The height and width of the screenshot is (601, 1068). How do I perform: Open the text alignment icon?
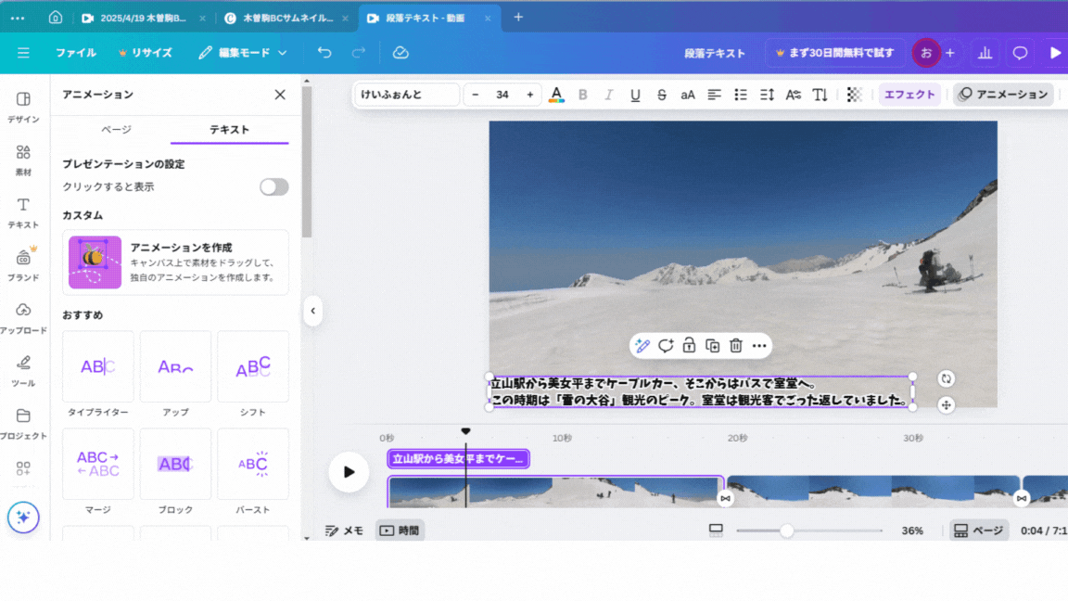point(715,95)
